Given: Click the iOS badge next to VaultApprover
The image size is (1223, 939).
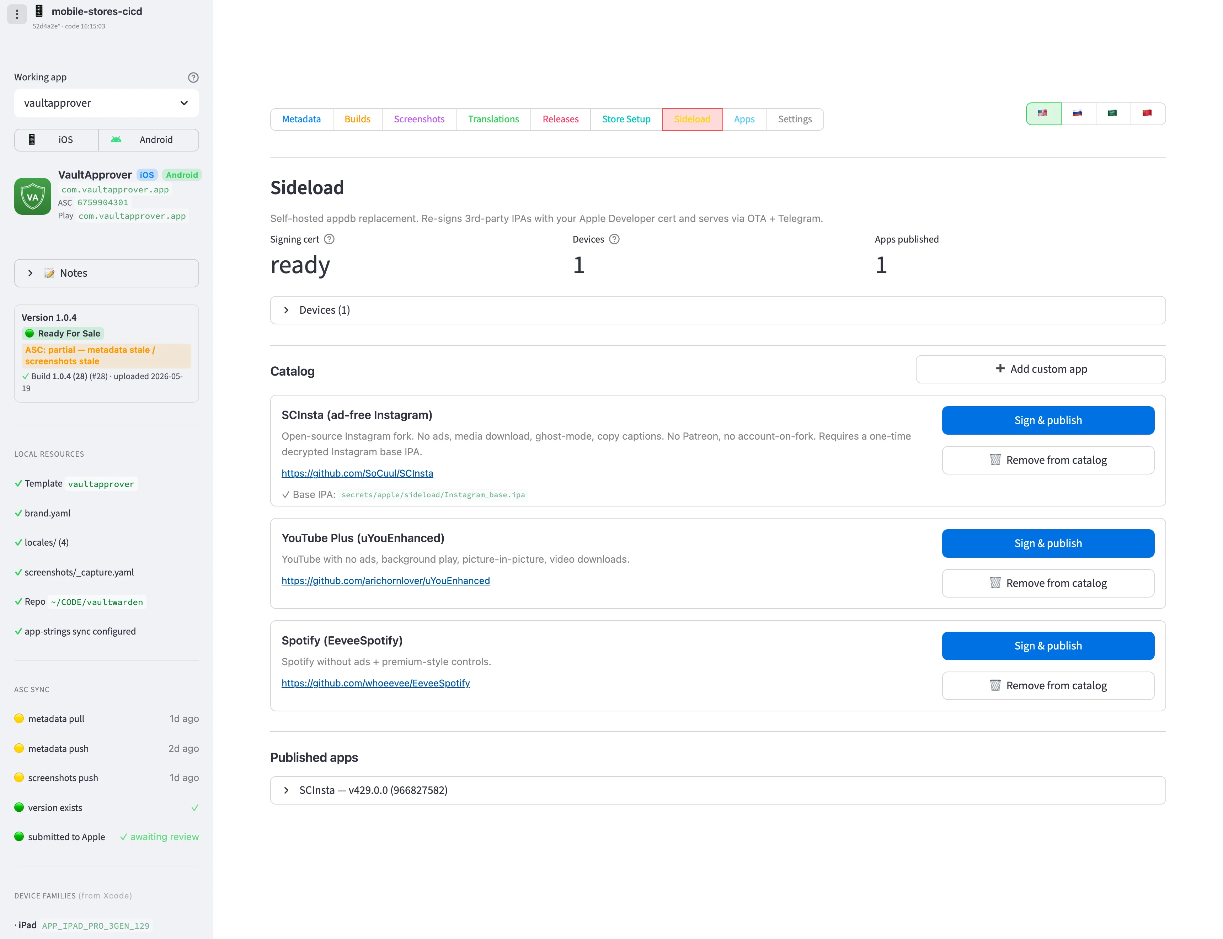Looking at the screenshot, I should point(147,175).
